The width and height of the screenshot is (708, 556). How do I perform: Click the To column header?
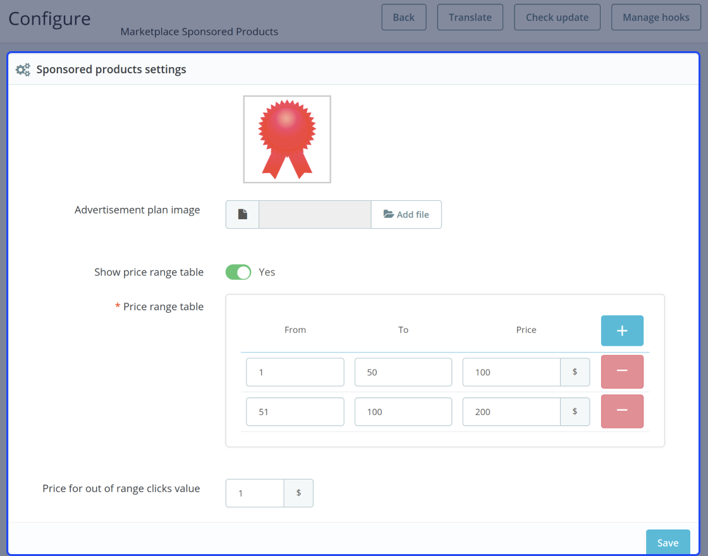[x=403, y=330]
